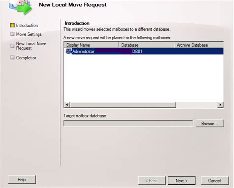Image resolution: width=234 pixels, height=188 pixels.
Task: Click the Completion step indicator box
Action: click(12, 57)
